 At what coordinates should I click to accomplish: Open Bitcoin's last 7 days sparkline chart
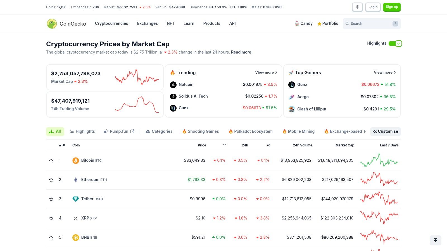379,161
